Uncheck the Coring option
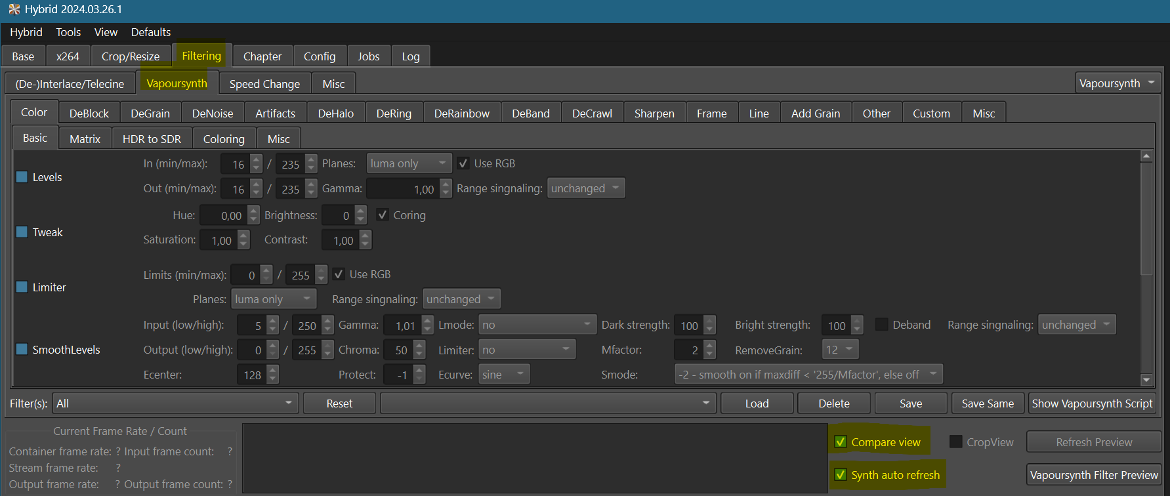Viewport: 1170px width, 496px height. 383,215
